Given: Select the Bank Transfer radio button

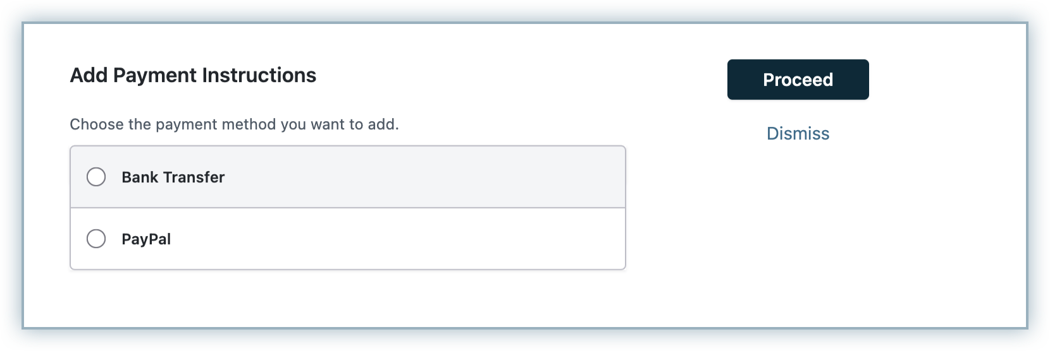Looking at the screenshot, I should [96, 177].
